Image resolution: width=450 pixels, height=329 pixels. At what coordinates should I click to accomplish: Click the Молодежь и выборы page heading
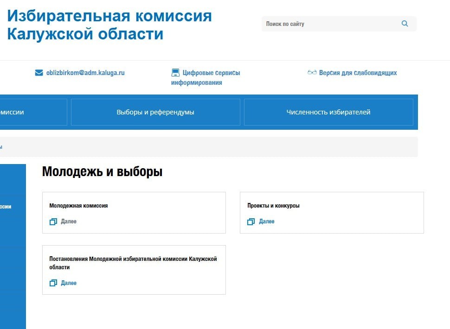pyautogui.click(x=102, y=171)
